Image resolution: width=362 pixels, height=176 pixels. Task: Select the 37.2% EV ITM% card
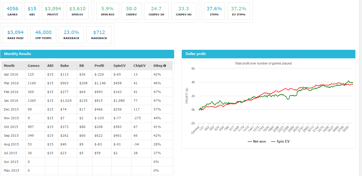click(x=239, y=11)
